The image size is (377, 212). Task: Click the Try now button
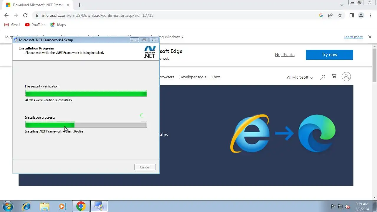(329, 55)
